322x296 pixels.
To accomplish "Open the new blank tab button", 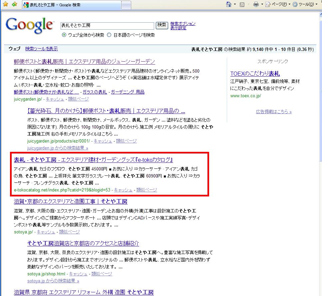I will tap(126, 5).
